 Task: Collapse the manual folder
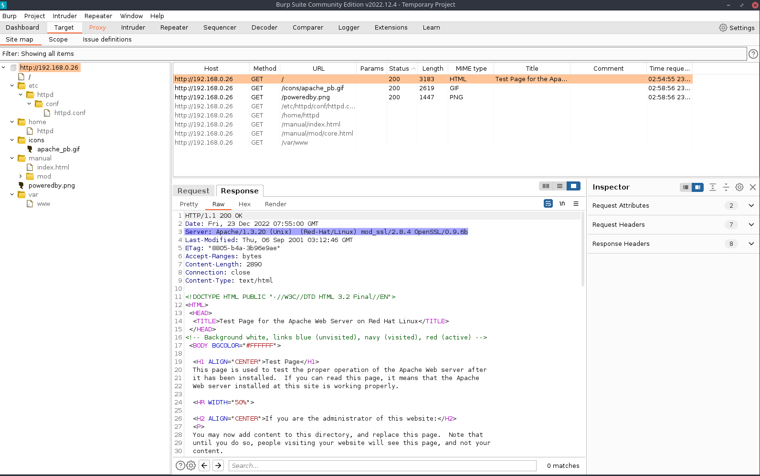12,158
